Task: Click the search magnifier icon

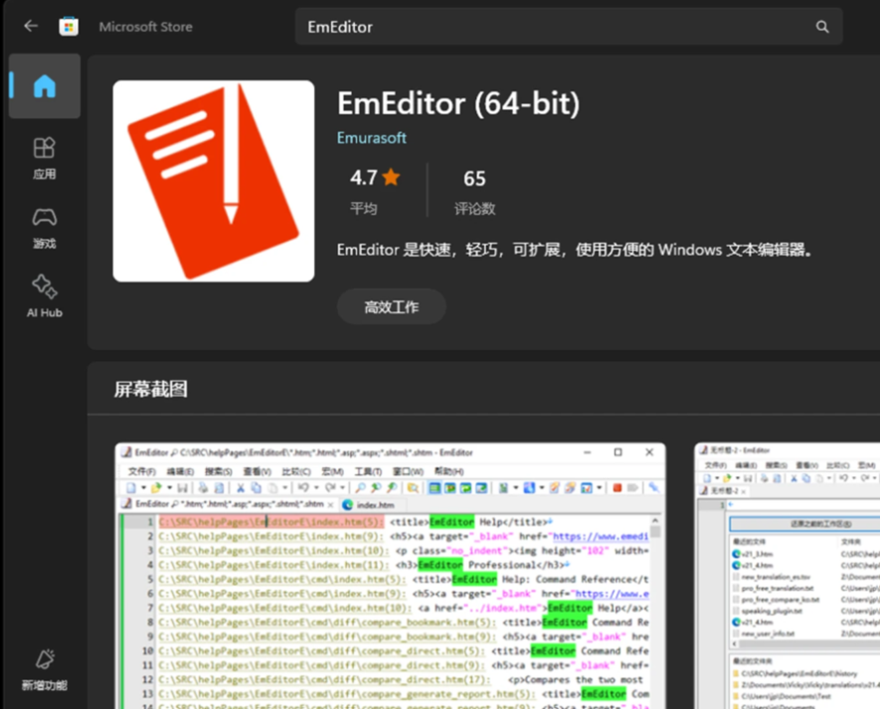Action: [822, 27]
